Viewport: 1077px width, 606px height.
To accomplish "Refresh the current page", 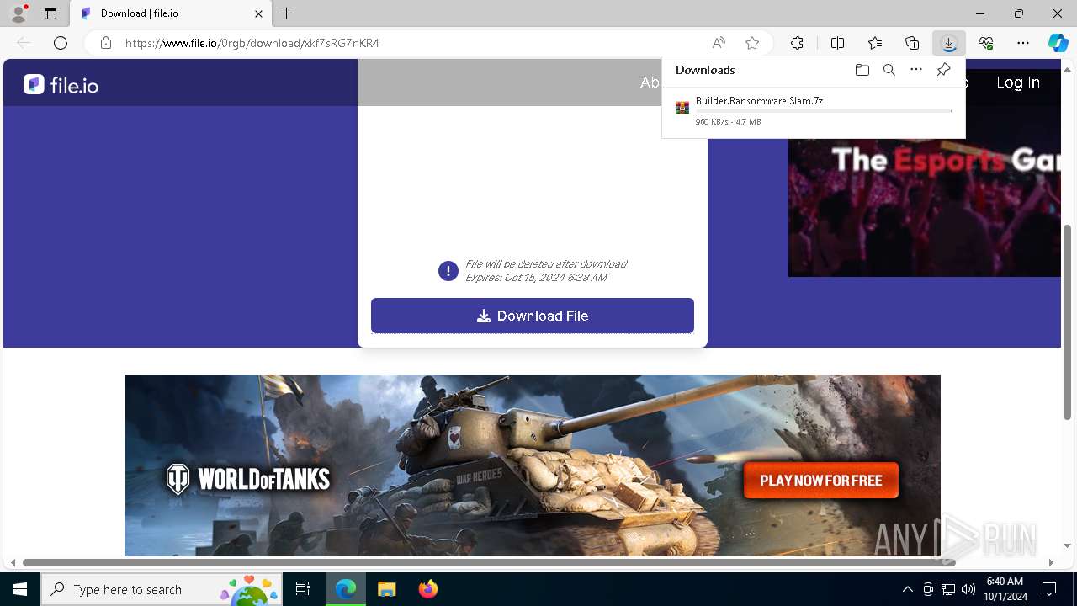I will [x=61, y=43].
